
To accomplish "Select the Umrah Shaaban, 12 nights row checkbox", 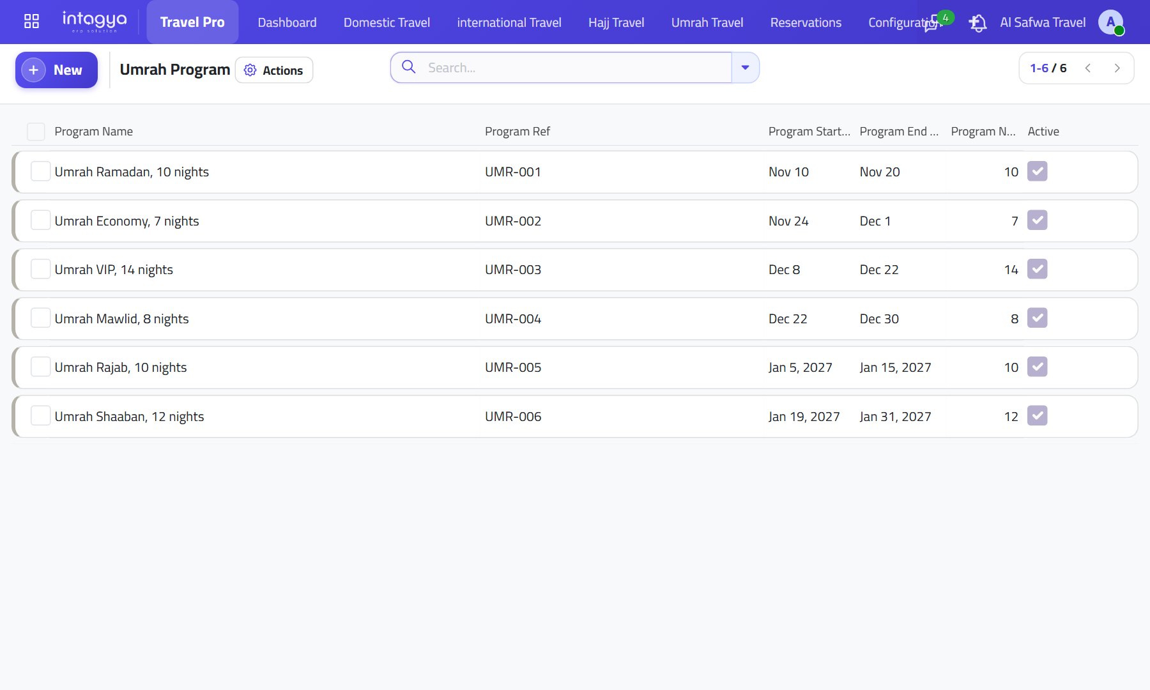I will [41, 416].
